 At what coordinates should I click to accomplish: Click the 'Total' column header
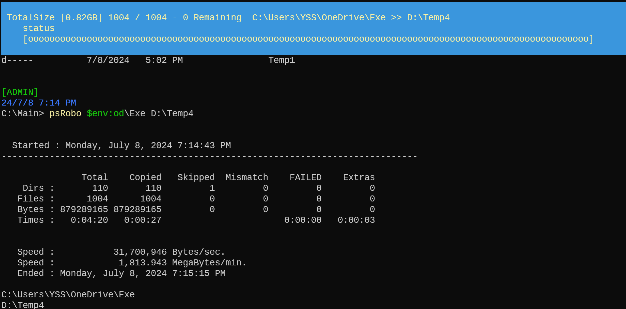[95, 177]
